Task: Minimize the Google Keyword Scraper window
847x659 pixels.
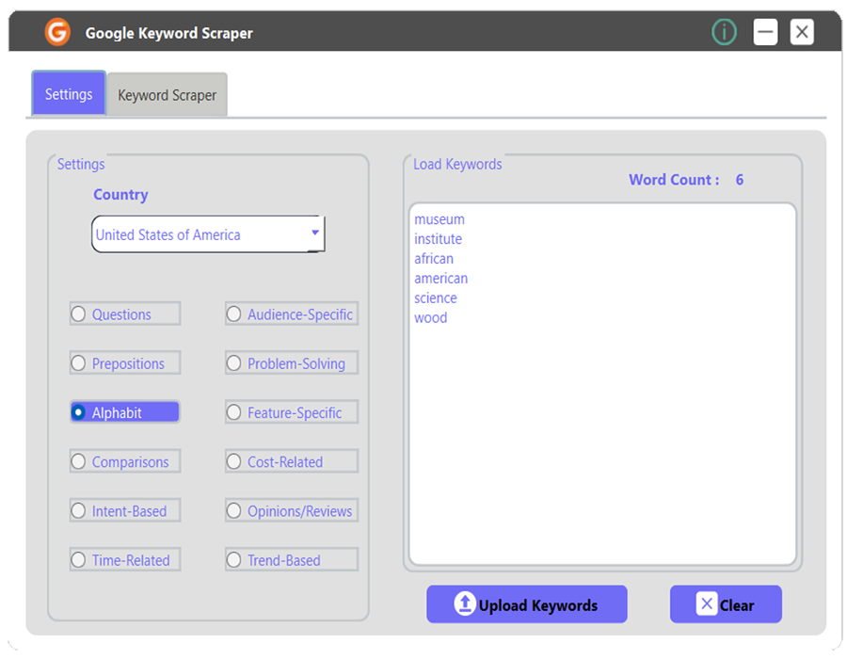Action: pos(765,32)
